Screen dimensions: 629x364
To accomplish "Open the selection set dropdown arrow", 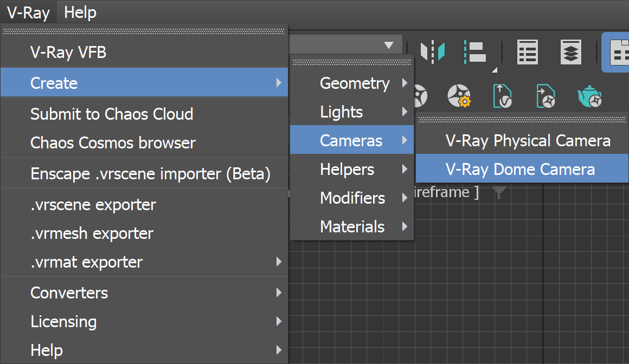I will [388, 45].
